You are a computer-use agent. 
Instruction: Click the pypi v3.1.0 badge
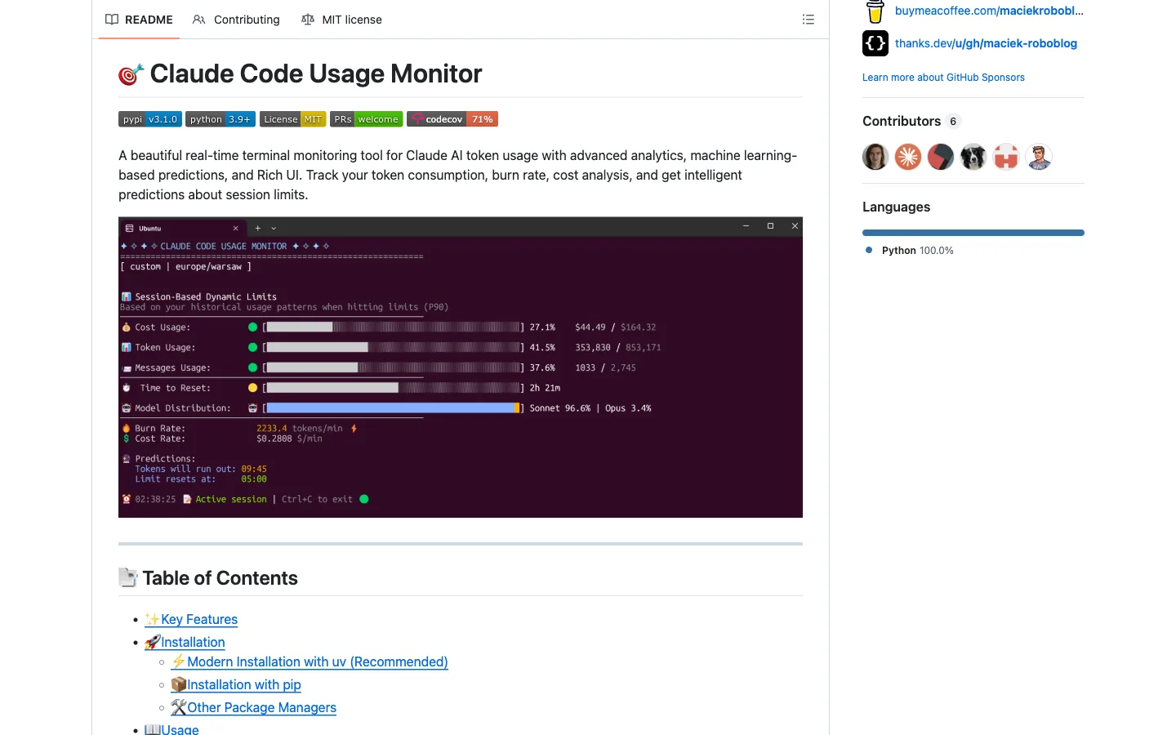pyautogui.click(x=150, y=119)
